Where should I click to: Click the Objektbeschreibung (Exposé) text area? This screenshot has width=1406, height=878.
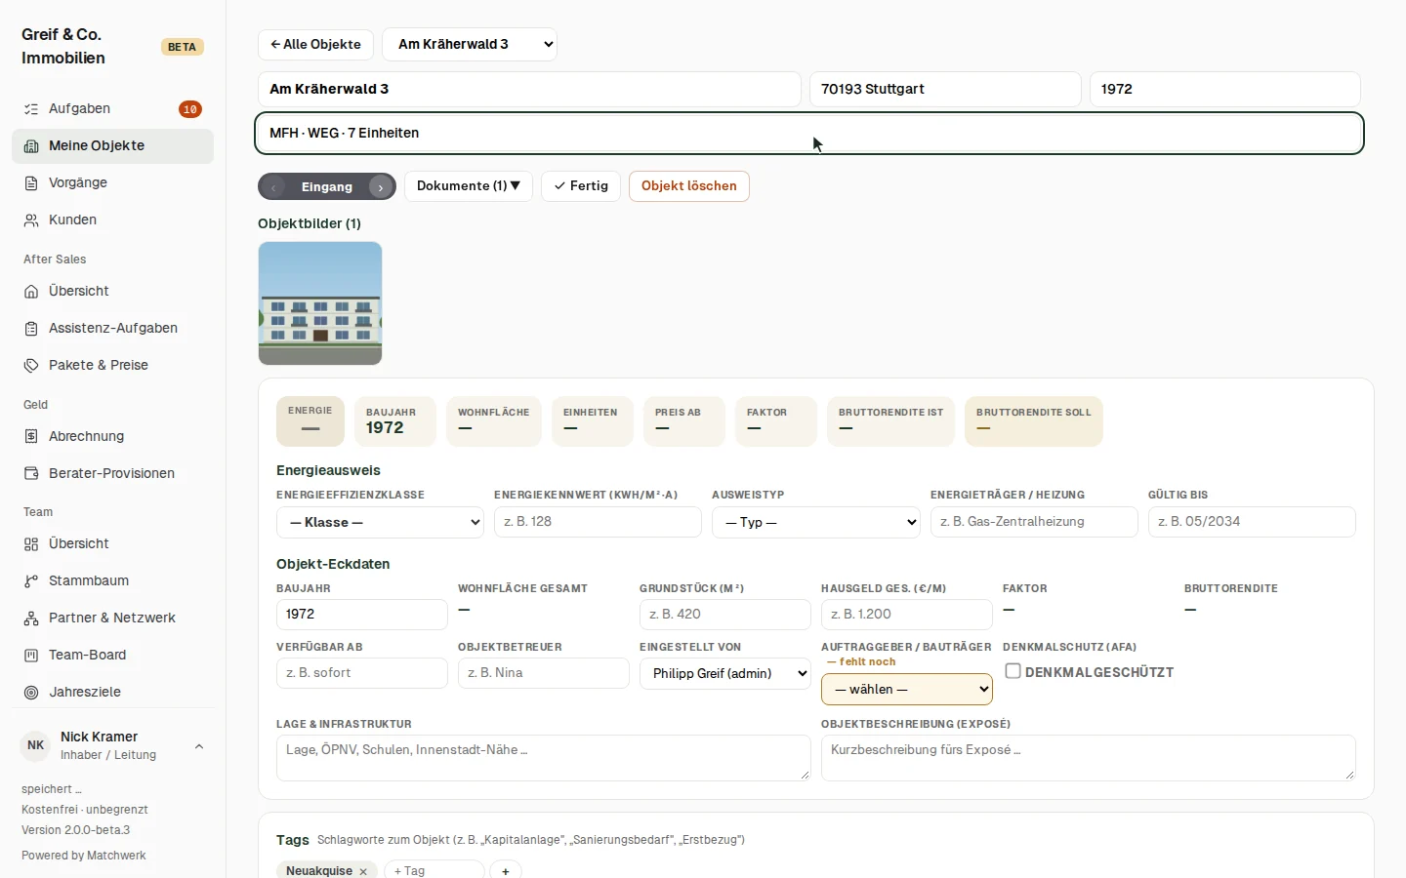pyautogui.click(x=1089, y=758)
